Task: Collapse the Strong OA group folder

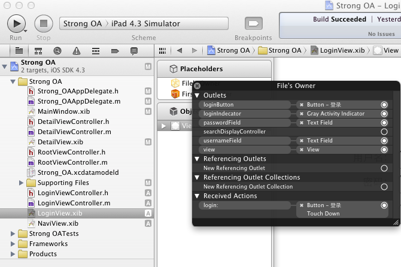Action: (13, 81)
